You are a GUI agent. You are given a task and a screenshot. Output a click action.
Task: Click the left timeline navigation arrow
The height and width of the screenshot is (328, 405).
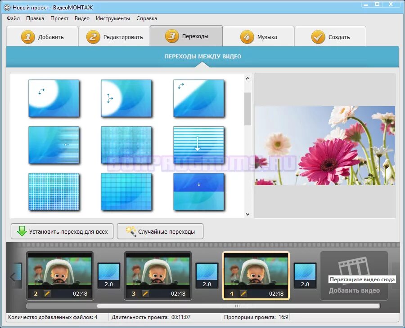click(13, 277)
